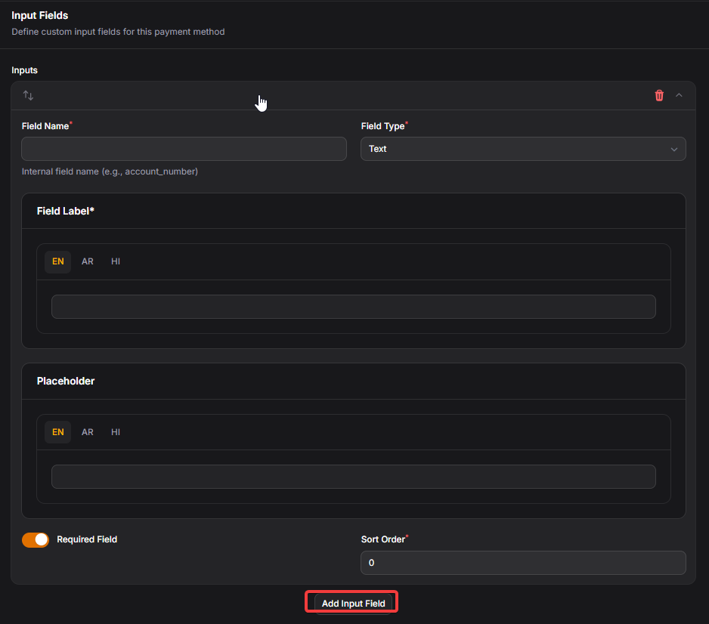Disable the Required Field toggle switch

click(36, 539)
